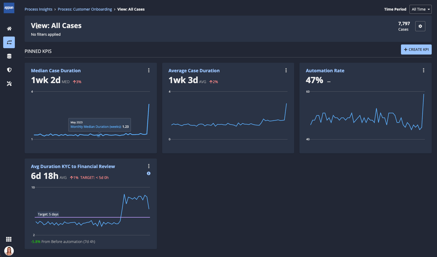
Task: Open Median Case Duration KPI title
Action: tap(56, 71)
